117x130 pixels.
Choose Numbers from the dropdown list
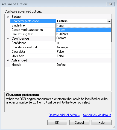point(83,34)
